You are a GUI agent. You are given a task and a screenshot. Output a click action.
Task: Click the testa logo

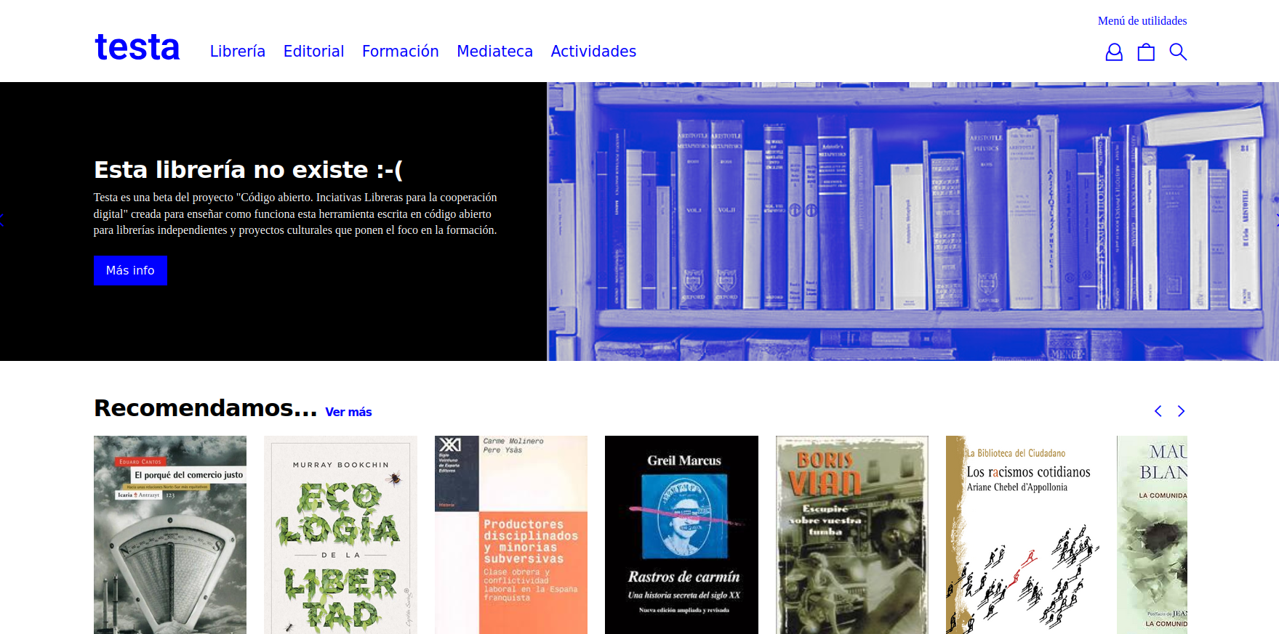tap(137, 48)
